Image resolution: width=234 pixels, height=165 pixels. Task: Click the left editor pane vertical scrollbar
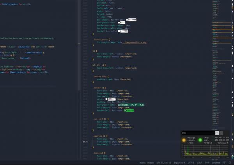(79, 45)
